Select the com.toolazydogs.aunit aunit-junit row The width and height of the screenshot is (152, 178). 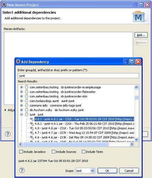click(52, 101)
